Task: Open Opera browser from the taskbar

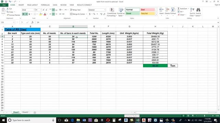Action: [108, 120]
